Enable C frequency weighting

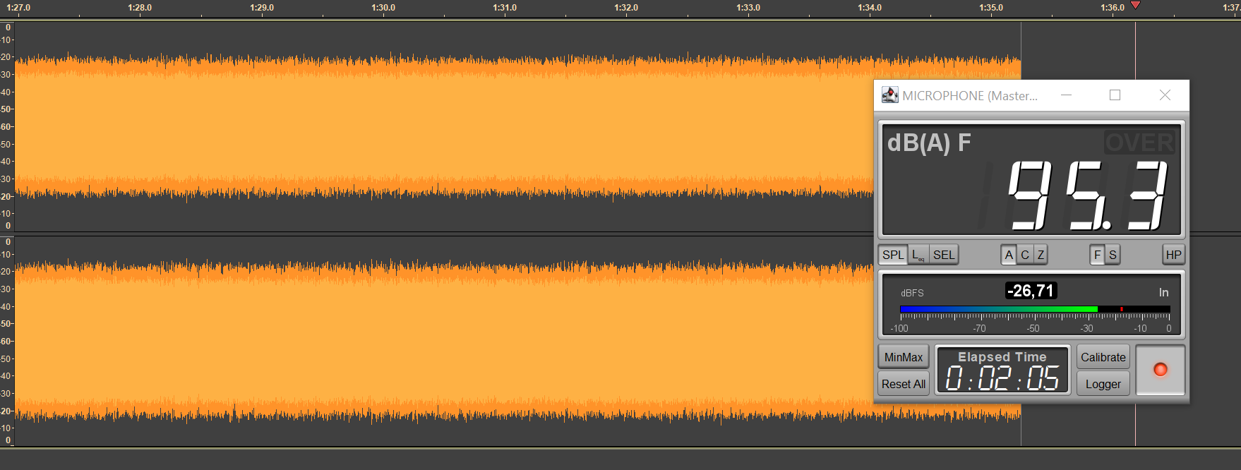1025,255
